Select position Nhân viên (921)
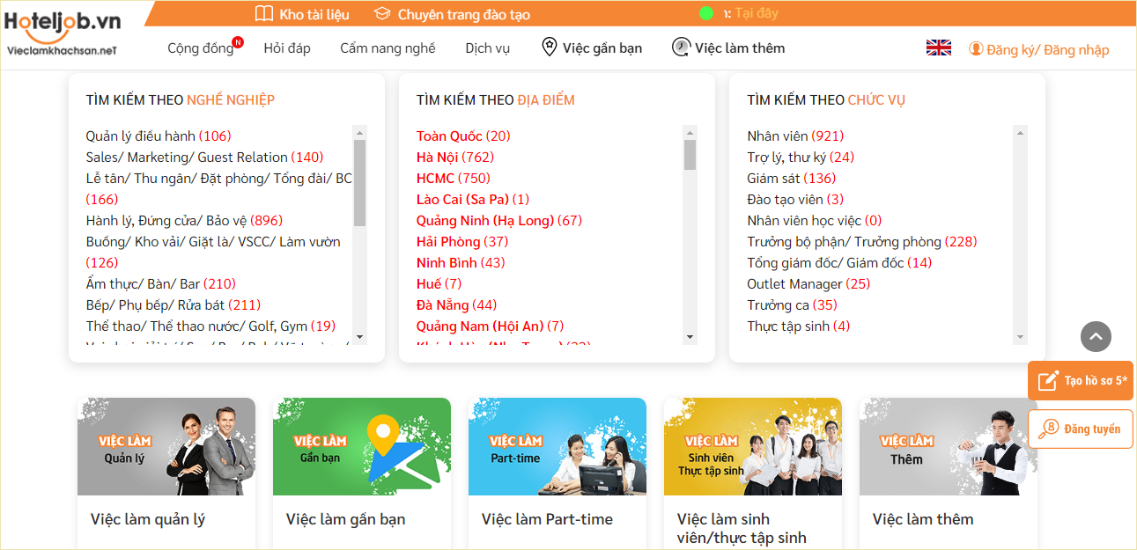Viewport: 1137px width, 550px height. 795,136
